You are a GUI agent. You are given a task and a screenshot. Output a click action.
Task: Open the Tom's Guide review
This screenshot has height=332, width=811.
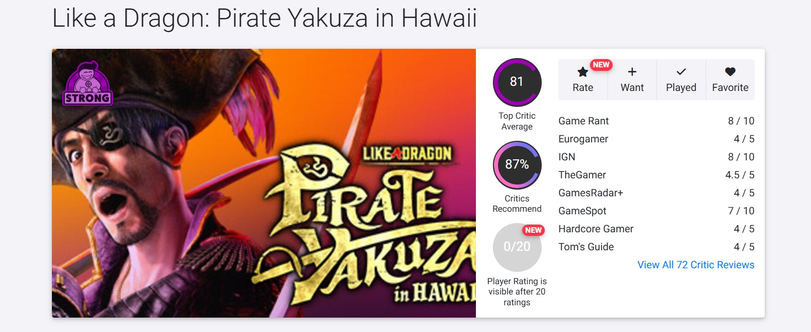[x=586, y=247]
